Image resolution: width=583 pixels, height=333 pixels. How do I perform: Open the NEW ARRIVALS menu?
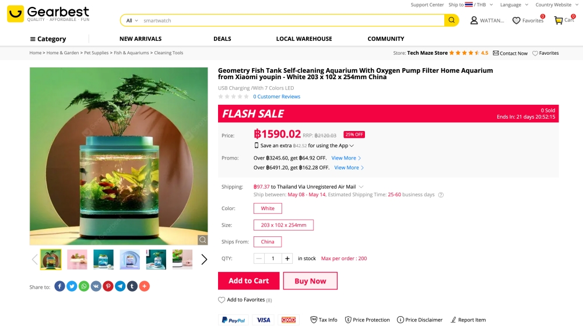click(x=141, y=39)
